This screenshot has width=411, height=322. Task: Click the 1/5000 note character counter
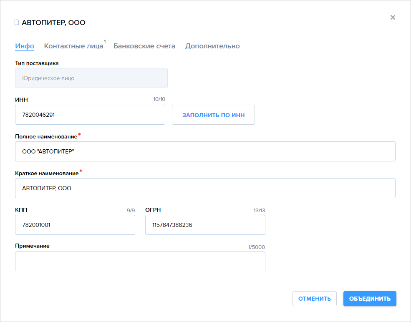(x=257, y=247)
